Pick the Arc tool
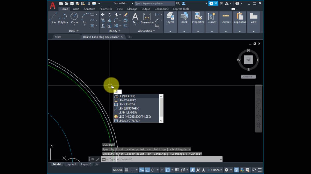This screenshot has height=174, width=311. click(x=85, y=18)
